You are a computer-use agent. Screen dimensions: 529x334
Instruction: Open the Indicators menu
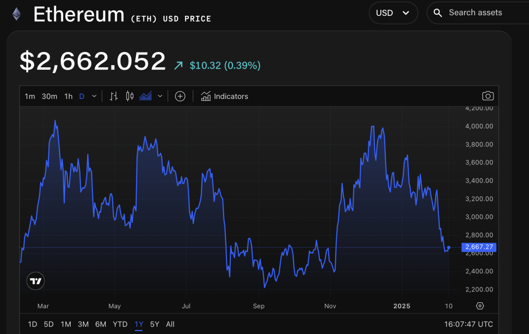224,96
